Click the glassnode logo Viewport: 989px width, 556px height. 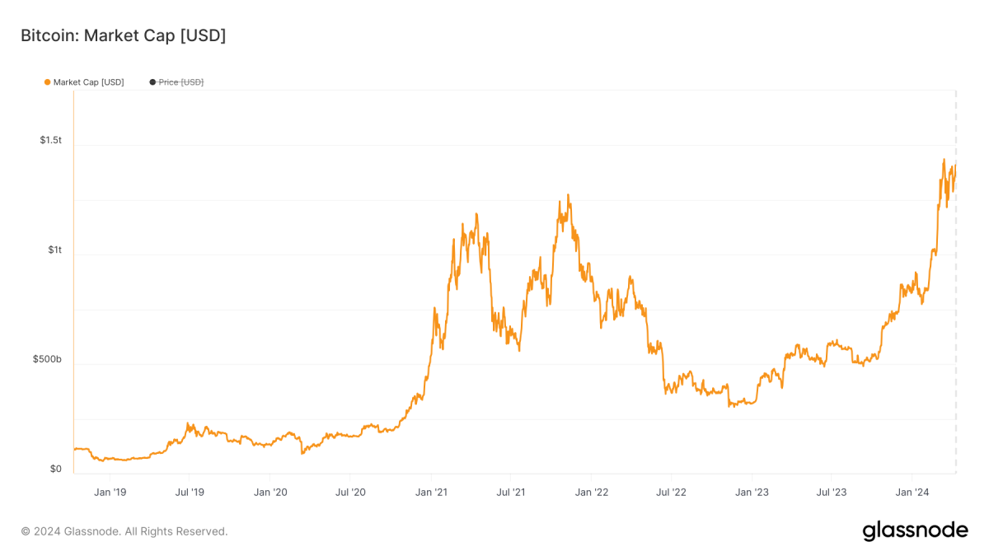915,531
